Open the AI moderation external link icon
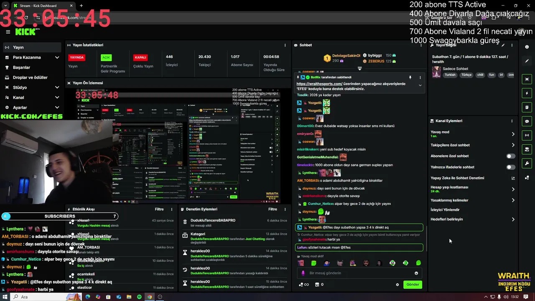 [513, 178]
